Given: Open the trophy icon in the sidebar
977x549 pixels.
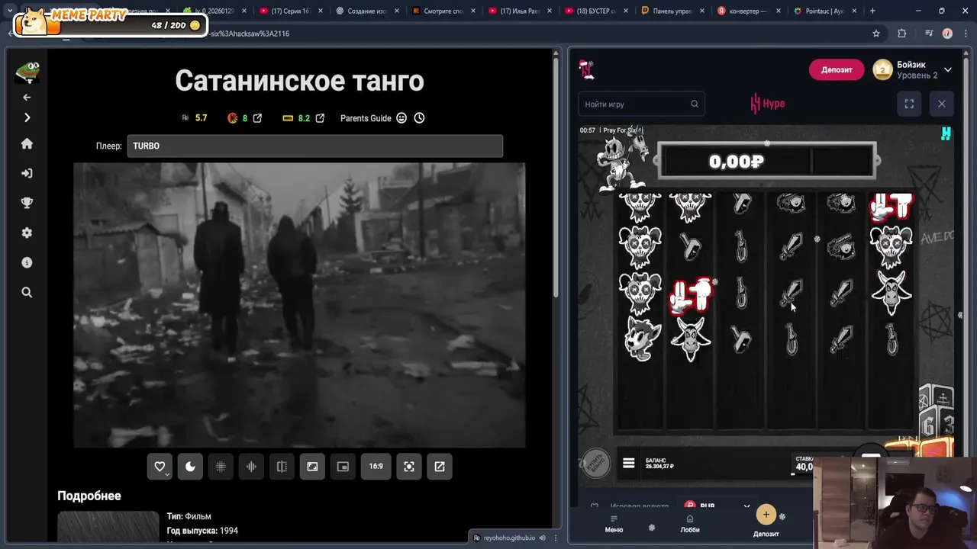Looking at the screenshot, I should point(27,203).
